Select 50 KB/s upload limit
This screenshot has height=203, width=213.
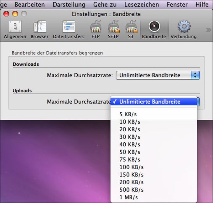[x=154, y=152]
